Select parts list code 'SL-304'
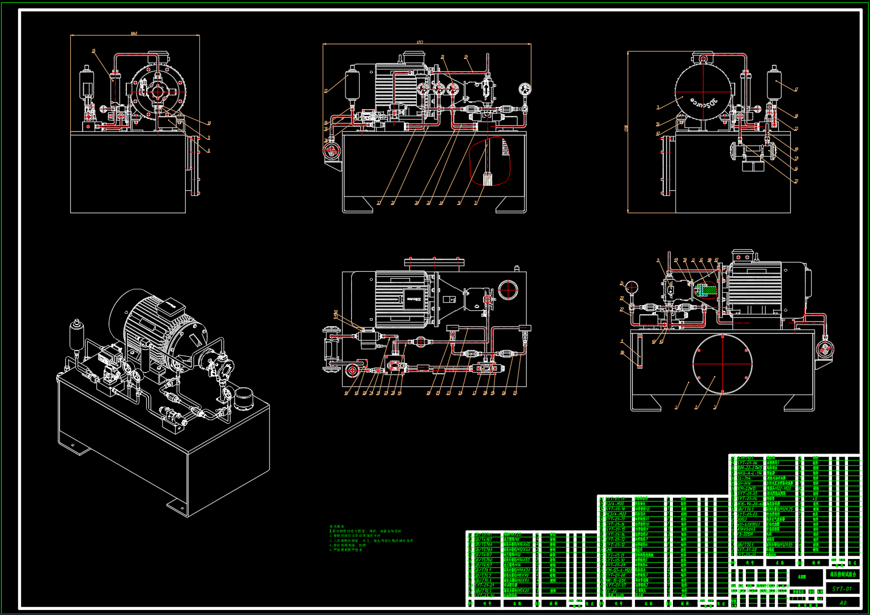870x615 pixels. tap(744, 479)
